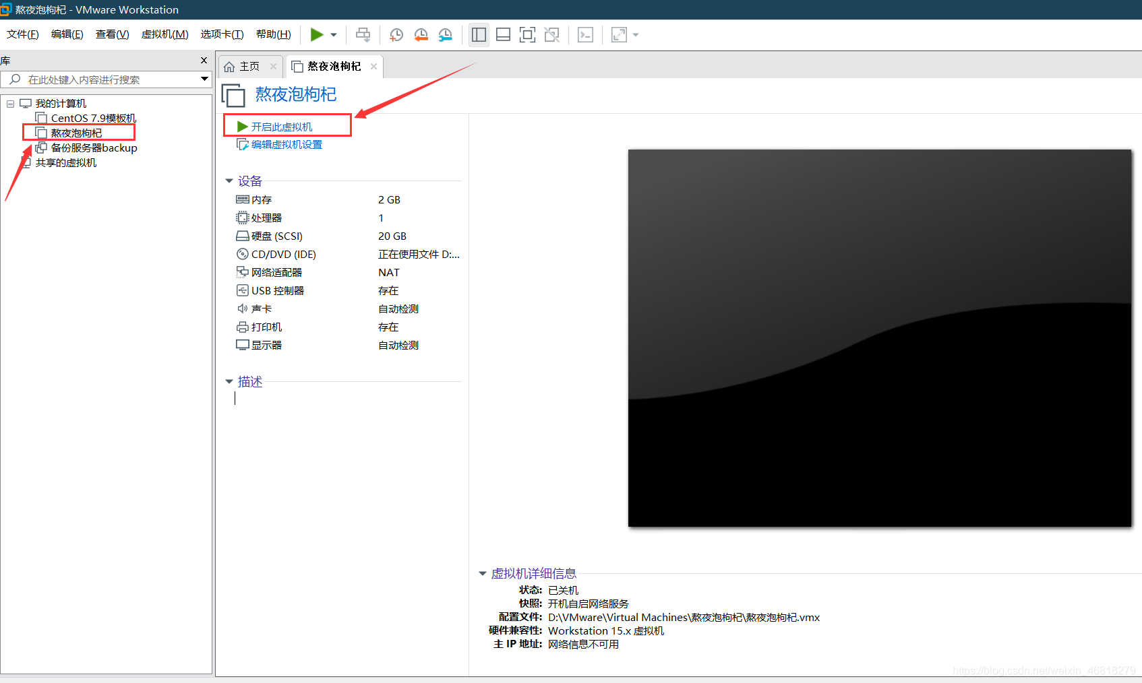The image size is (1142, 683).
Task: Open the 选项卡(T) menu
Action: pos(222,34)
